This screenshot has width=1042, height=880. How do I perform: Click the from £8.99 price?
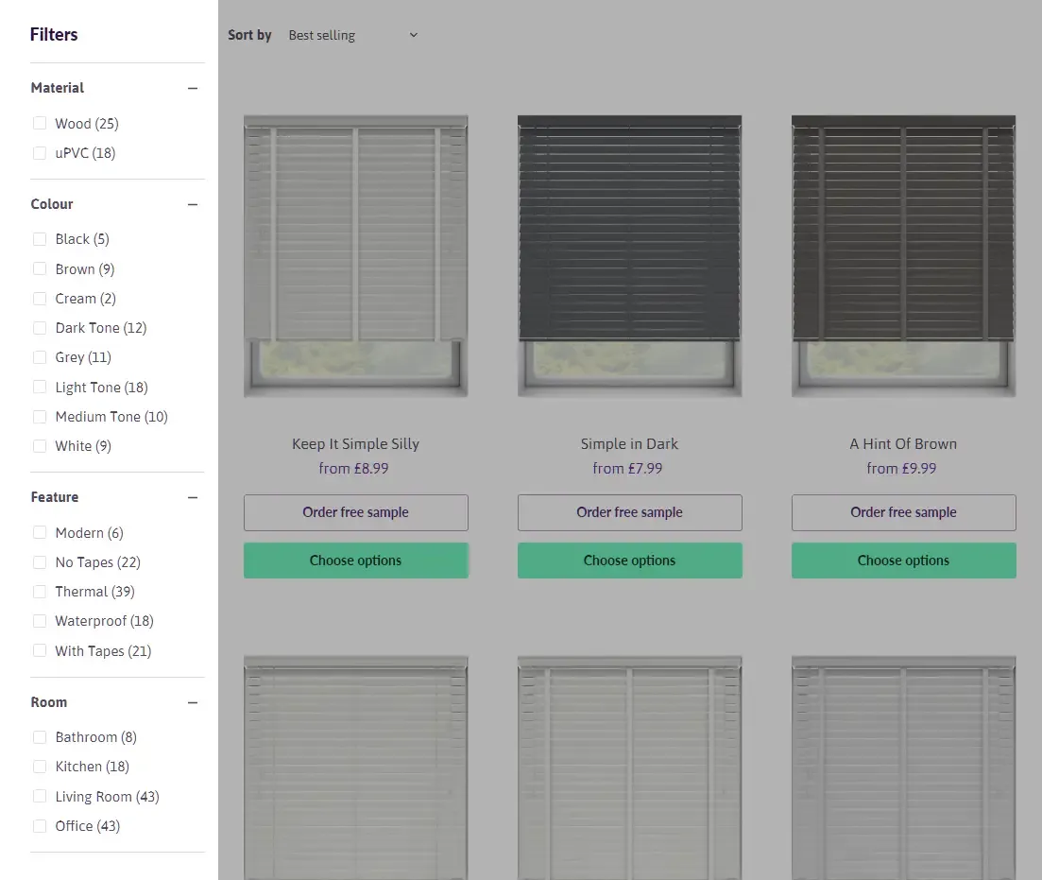coord(353,468)
